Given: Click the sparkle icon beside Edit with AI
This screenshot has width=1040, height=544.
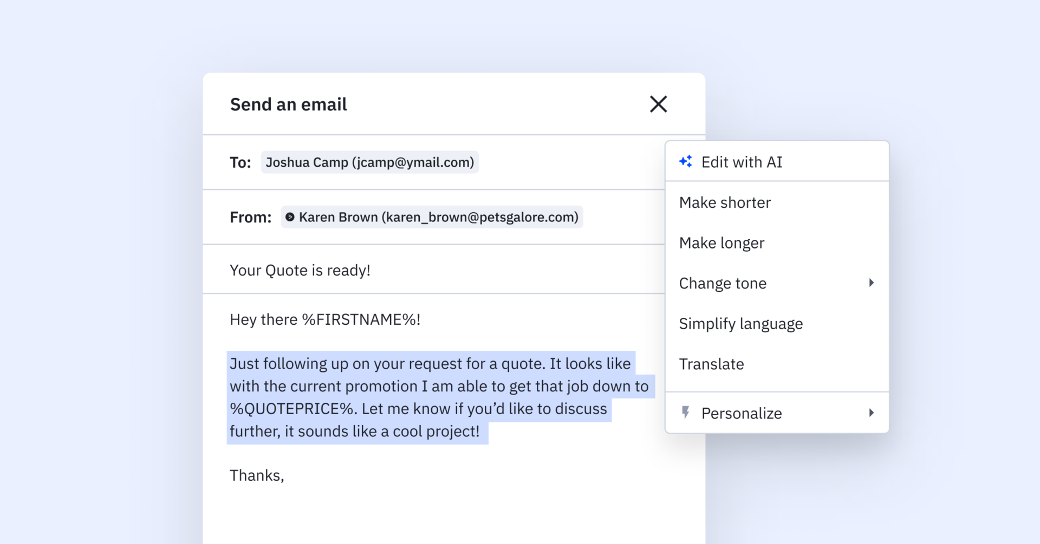Looking at the screenshot, I should tap(686, 161).
